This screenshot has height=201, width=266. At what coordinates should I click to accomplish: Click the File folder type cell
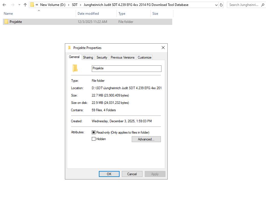click(x=126, y=22)
